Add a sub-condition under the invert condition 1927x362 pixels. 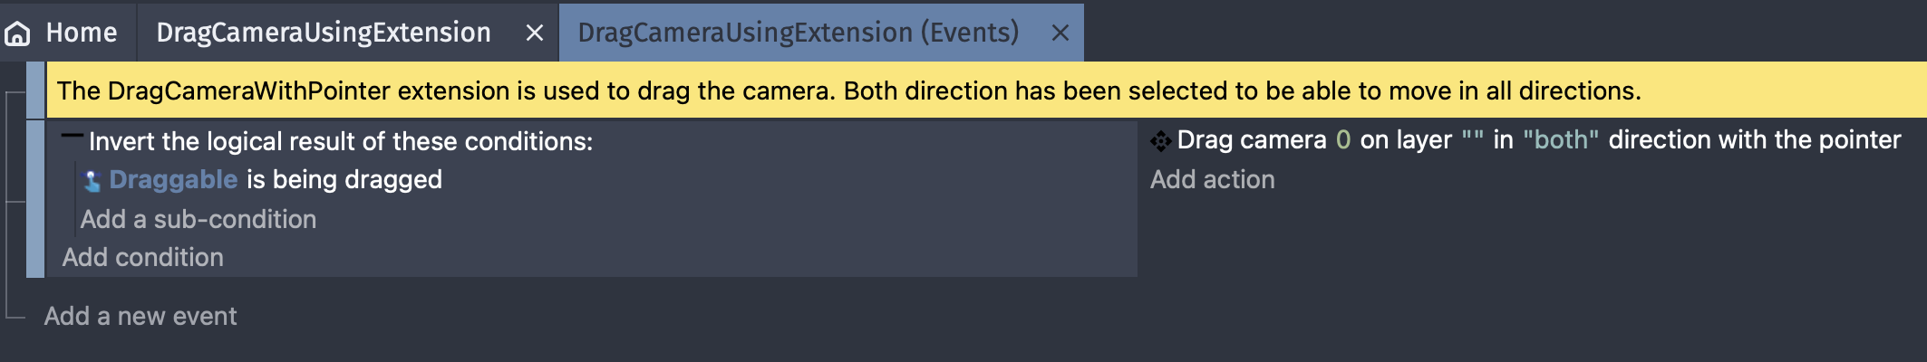click(199, 219)
